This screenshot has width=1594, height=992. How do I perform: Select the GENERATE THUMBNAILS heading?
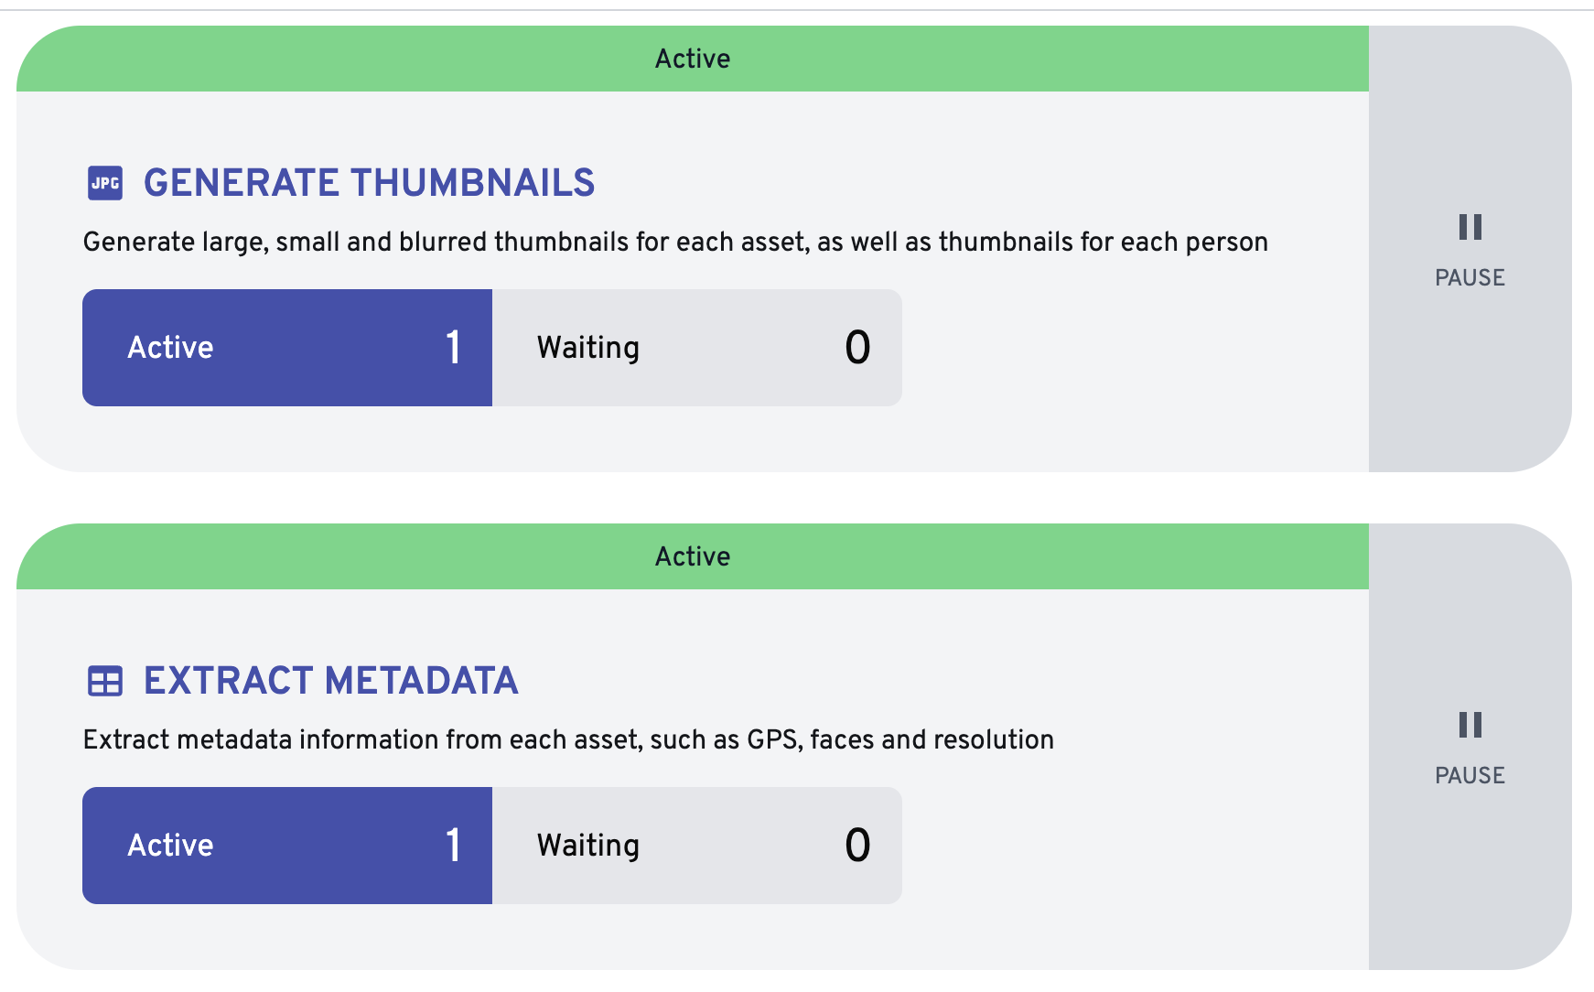click(x=370, y=183)
